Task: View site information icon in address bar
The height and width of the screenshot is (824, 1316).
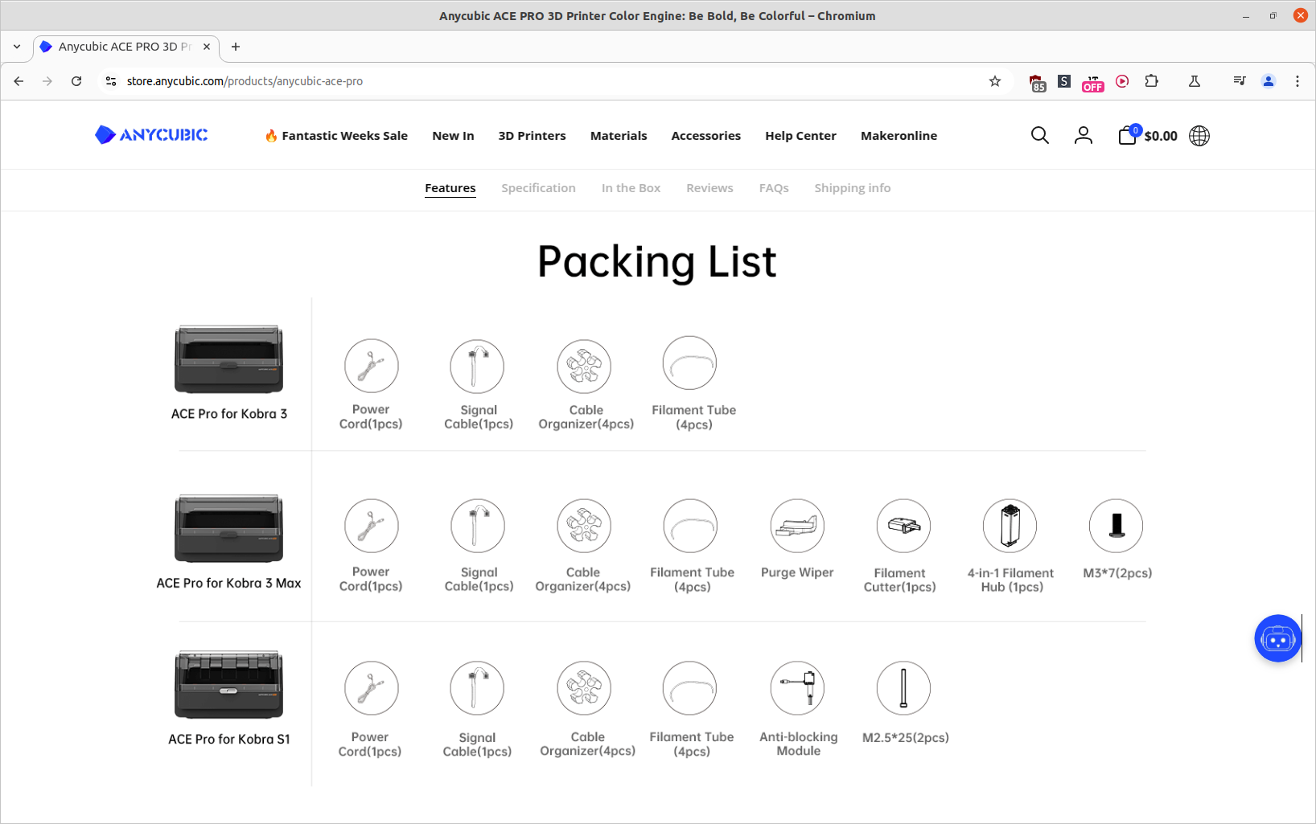Action: pos(111,81)
